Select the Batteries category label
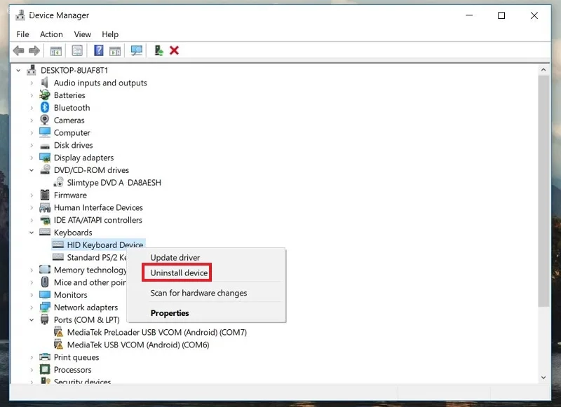561x407 pixels. [69, 95]
